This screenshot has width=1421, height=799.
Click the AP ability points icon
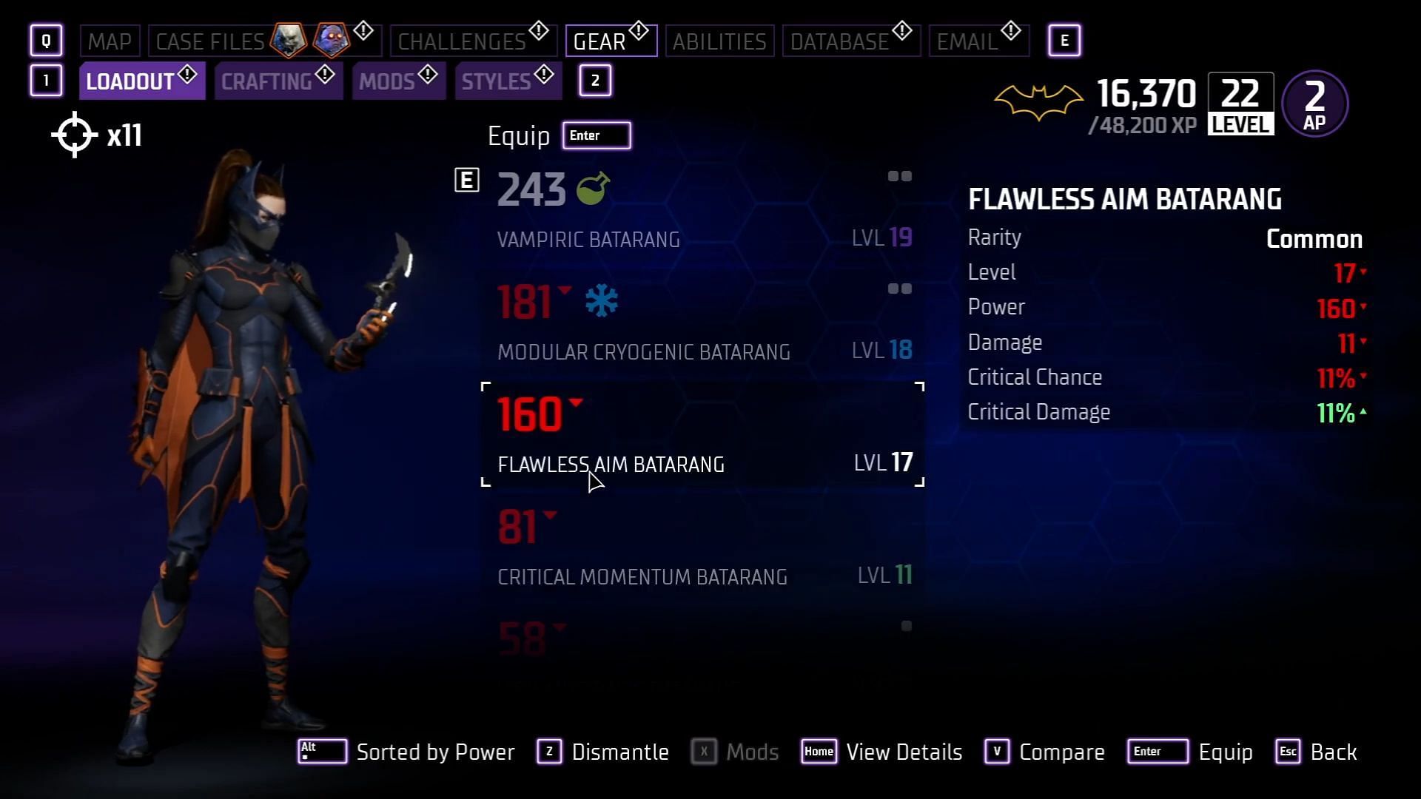1317,101
